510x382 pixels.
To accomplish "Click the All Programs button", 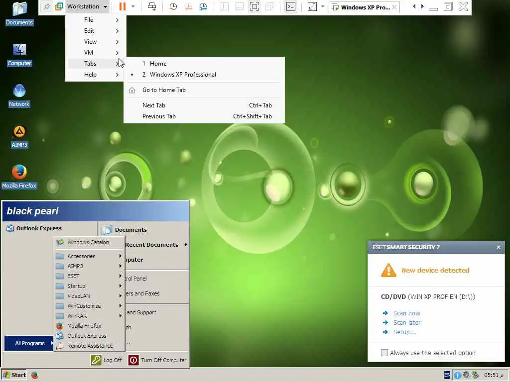I will 29,343.
